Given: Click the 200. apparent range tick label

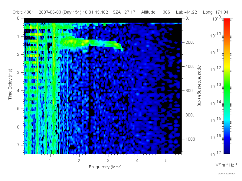Looking at the screenshot, I should pos(190,42).
